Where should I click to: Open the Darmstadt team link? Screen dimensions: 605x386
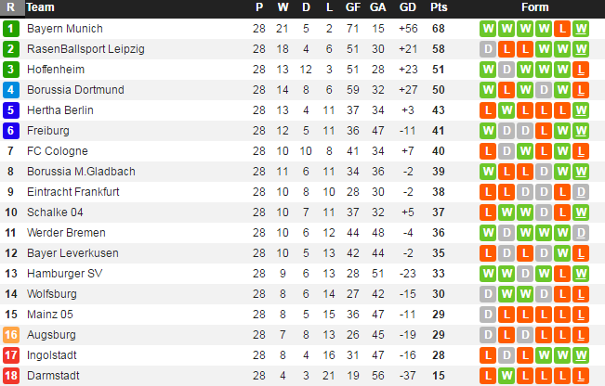pos(53,375)
